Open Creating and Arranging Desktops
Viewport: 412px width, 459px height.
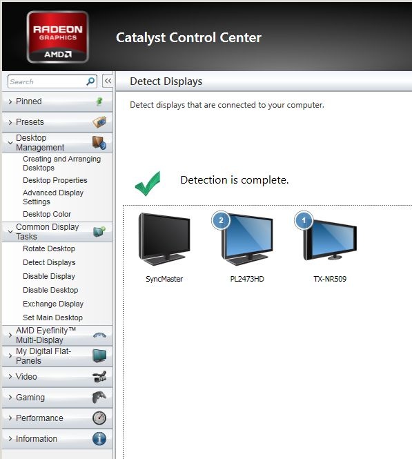tap(61, 164)
